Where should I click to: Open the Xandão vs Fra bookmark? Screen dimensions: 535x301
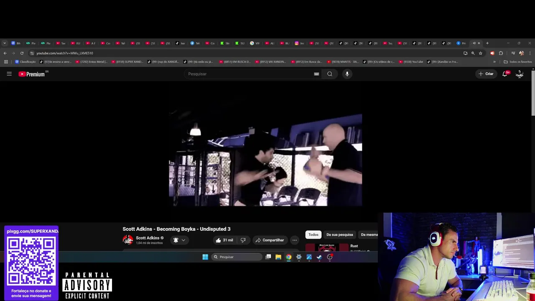click(443, 62)
